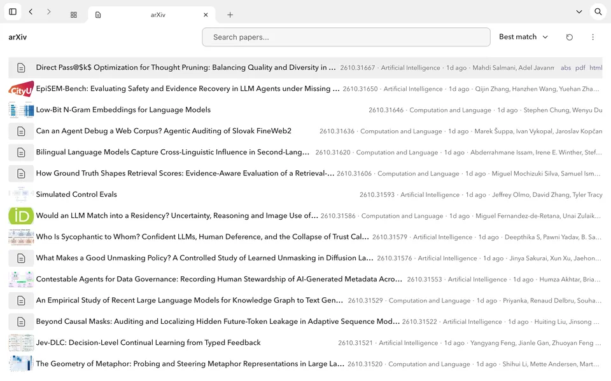Click paper ID 2610.31667
The height and width of the screenshot is (381, 611).
357,68
